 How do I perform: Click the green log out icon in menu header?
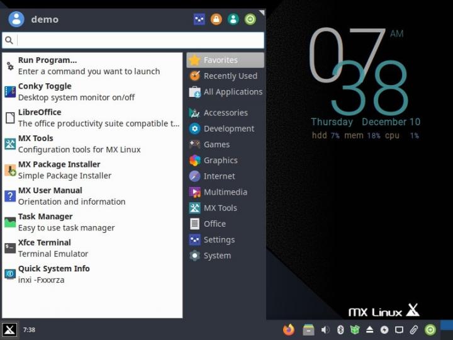(250, 20)
